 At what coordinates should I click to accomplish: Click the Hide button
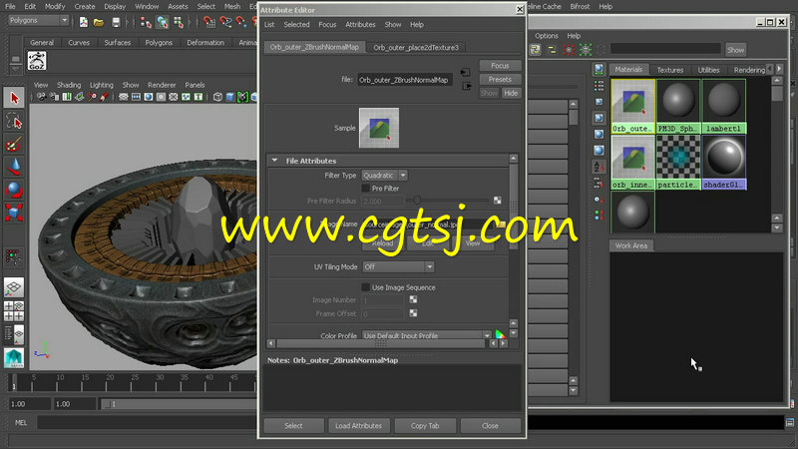511,93
